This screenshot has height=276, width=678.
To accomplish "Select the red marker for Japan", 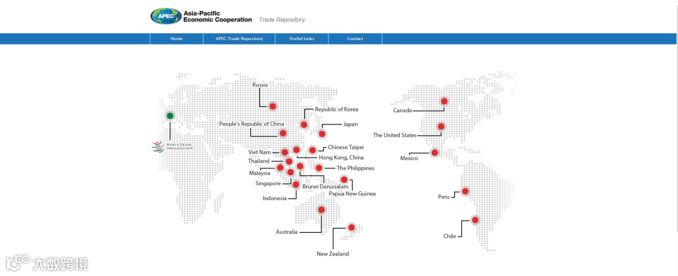I will (x=321, y=134).
